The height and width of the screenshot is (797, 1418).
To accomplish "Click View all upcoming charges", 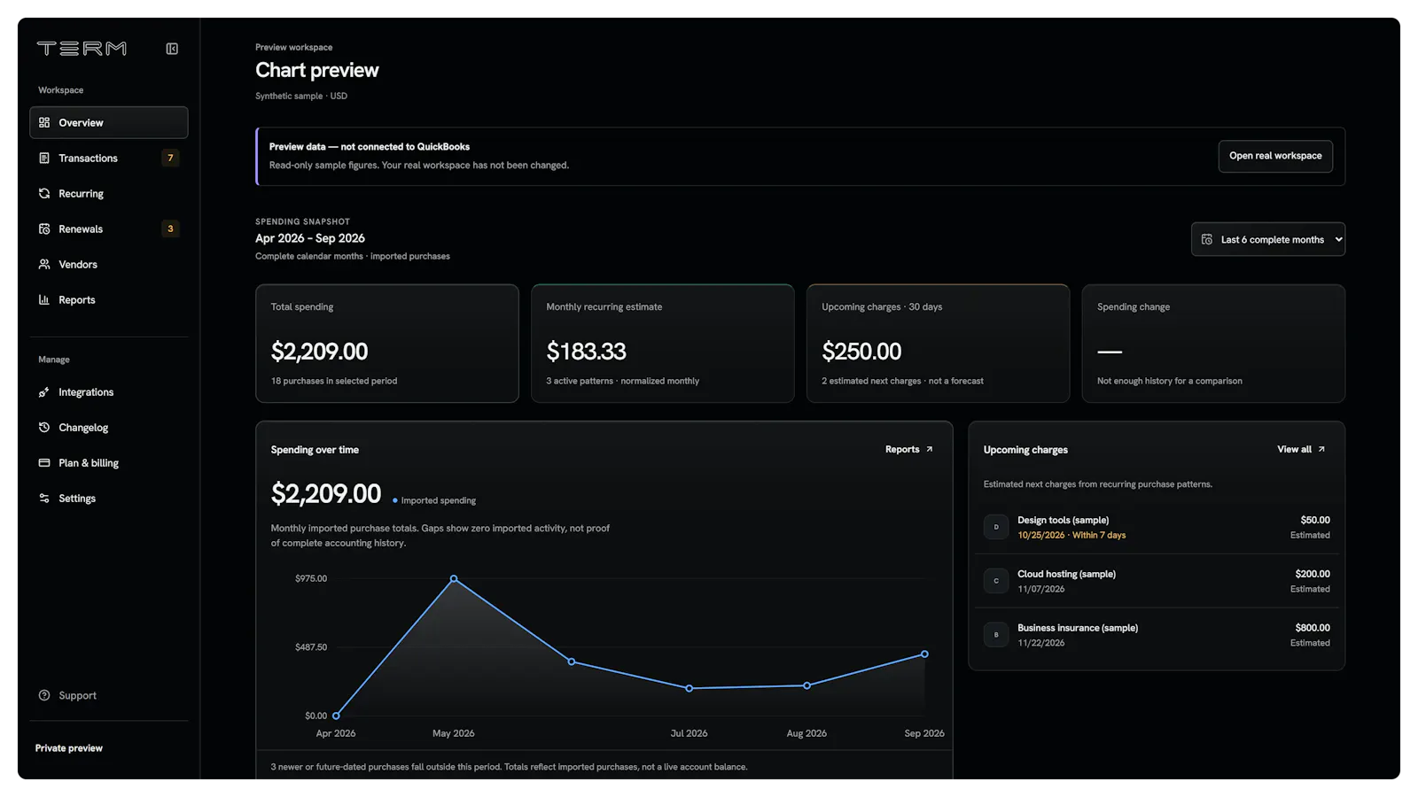I will (x=1301, y=449).
